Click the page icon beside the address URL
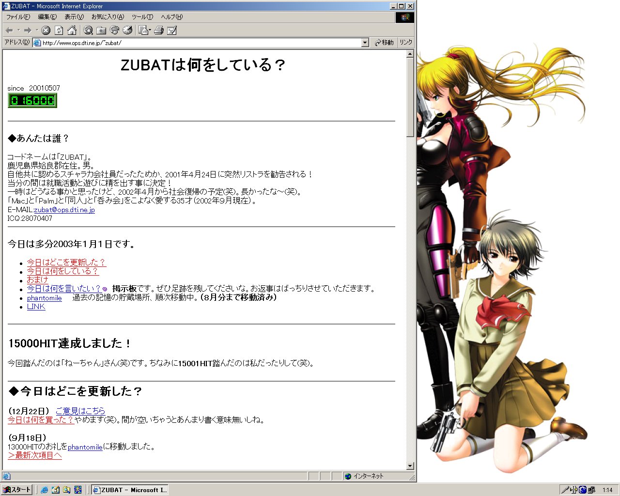 point(37,43)
